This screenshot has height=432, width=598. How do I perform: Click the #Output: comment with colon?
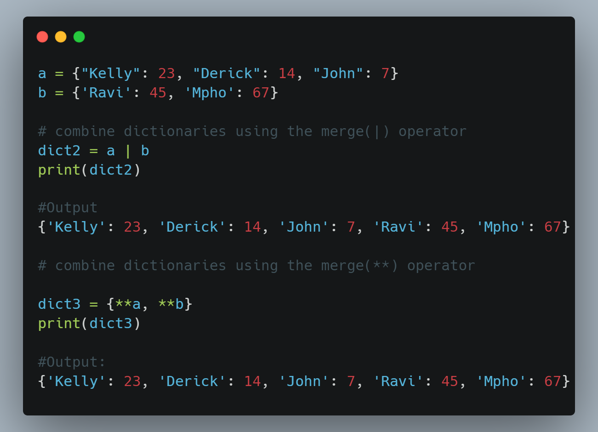(x=72, y=362)
